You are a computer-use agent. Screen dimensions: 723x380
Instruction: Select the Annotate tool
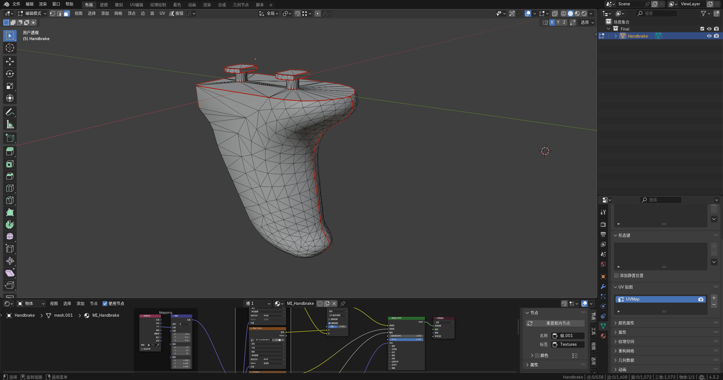pos(10,112)
